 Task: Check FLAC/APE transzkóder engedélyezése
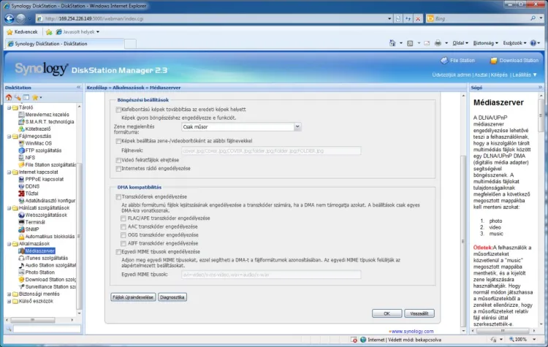coord(123,217)
